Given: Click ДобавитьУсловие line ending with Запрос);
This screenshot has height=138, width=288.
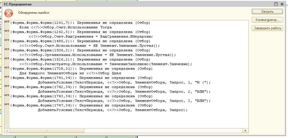Looking at the screenshot, I should (x=113, y=110).
